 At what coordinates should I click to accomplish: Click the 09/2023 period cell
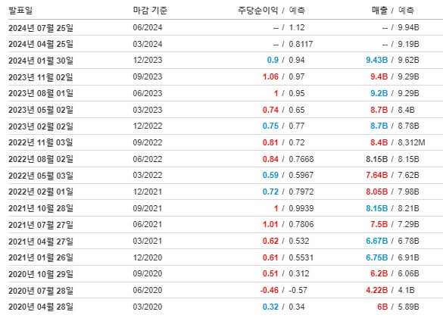(x=148, y=76)
